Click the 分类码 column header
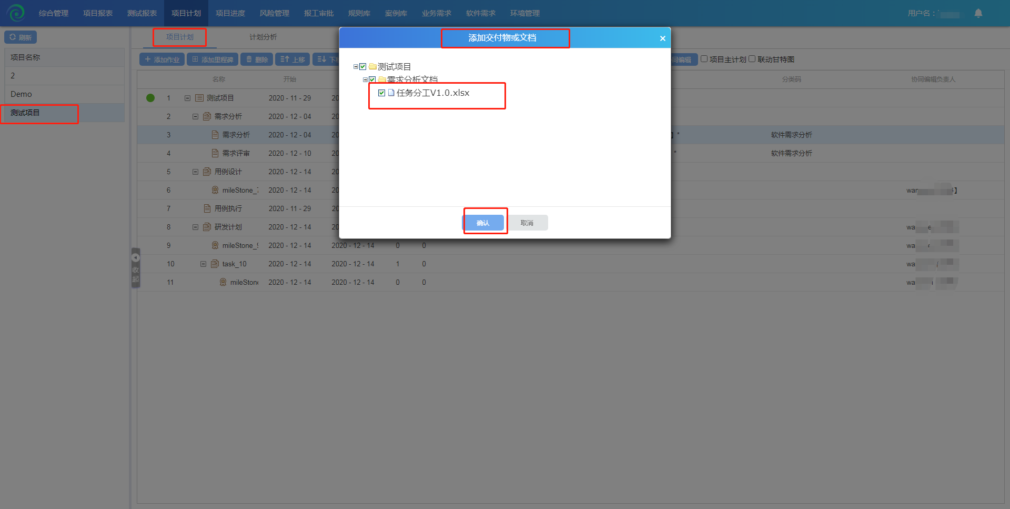 click(x=792, y=79)
